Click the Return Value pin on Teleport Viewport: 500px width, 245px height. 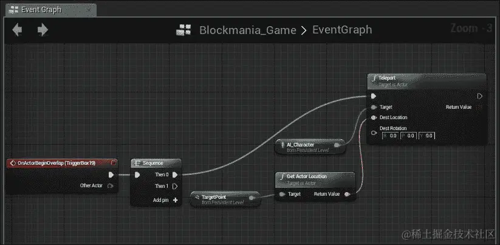481,107
